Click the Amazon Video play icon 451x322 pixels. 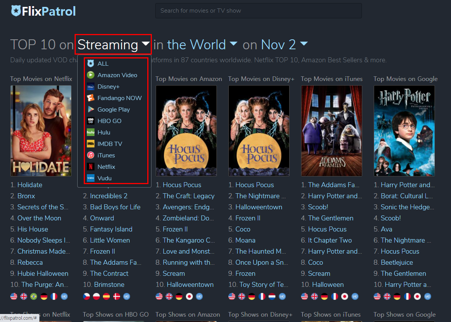coord(91,75)
